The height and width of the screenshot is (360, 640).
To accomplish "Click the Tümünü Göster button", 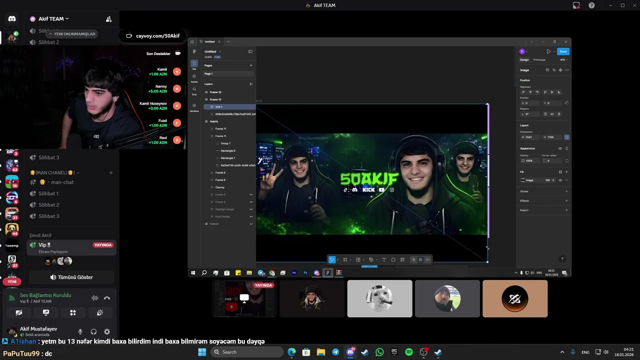I will point(71,277).
